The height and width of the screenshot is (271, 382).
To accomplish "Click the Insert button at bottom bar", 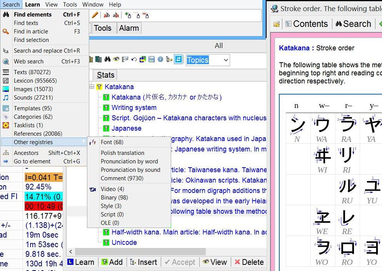I will pyautogui.click(x=144, y=262).
